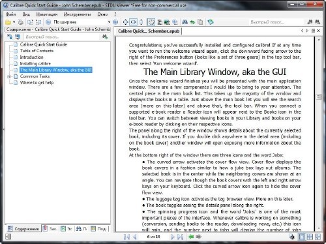Select 'Where to get help' entry
Viewport: 326px width, 244px height.
(37, 83)
